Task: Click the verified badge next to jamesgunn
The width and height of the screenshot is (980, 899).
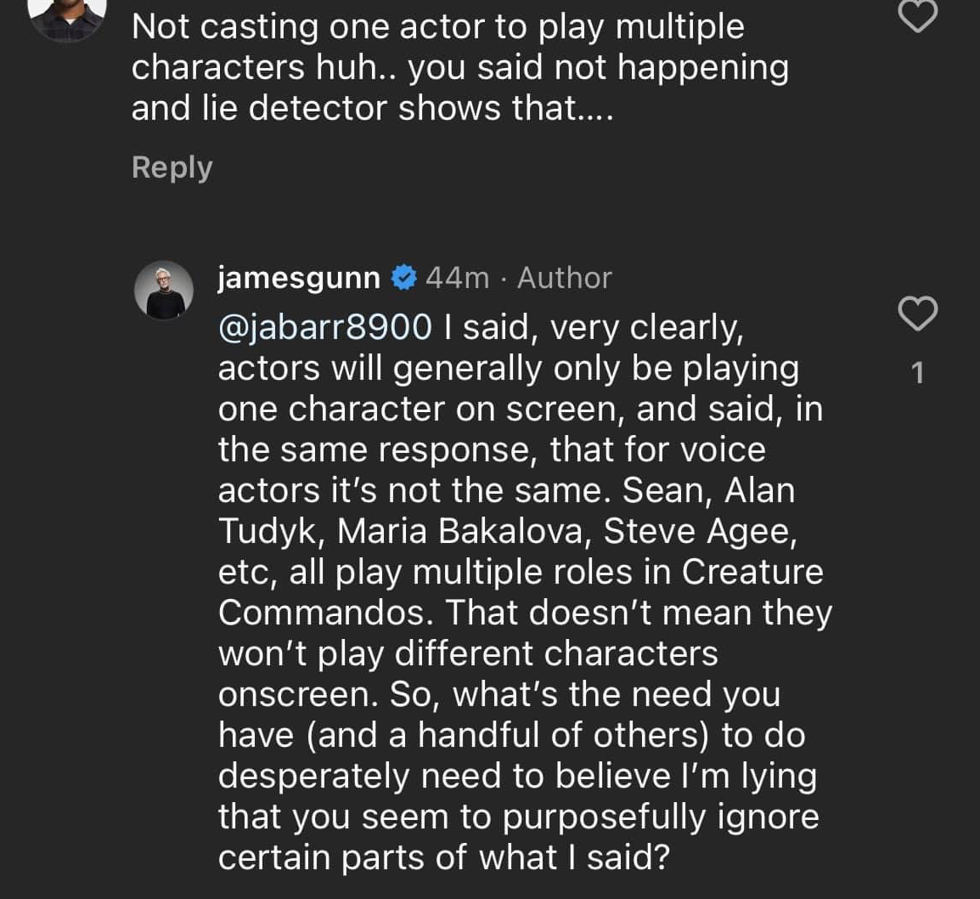Action: click(x=403, y=277)
